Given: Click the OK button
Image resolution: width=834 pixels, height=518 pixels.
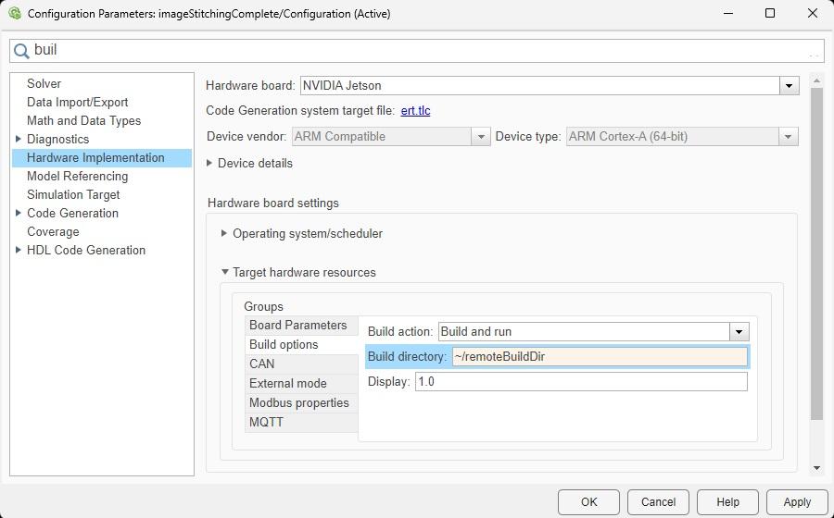Looking at the screenshot, I should click(x=588, y=502).
